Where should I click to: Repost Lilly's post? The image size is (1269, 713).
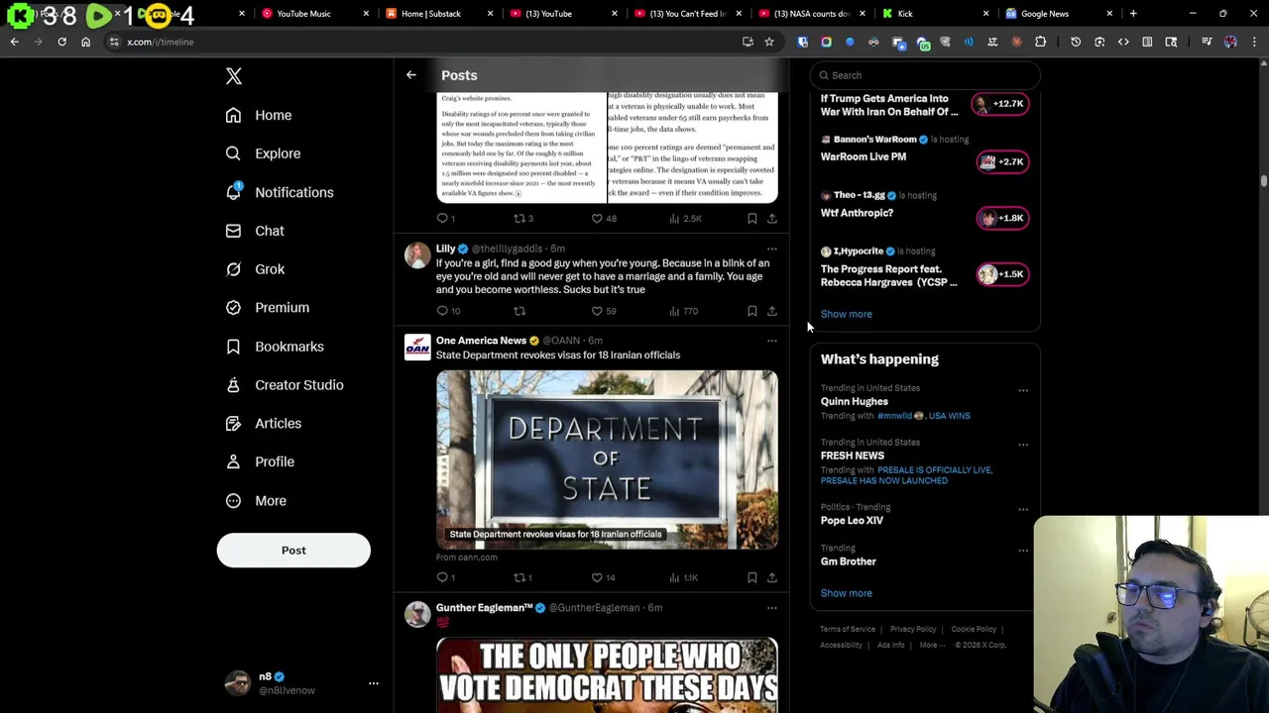519,311
